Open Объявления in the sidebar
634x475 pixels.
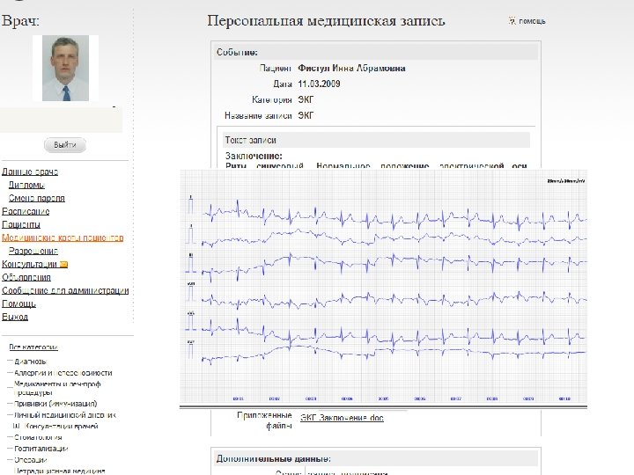click(26, 277)
